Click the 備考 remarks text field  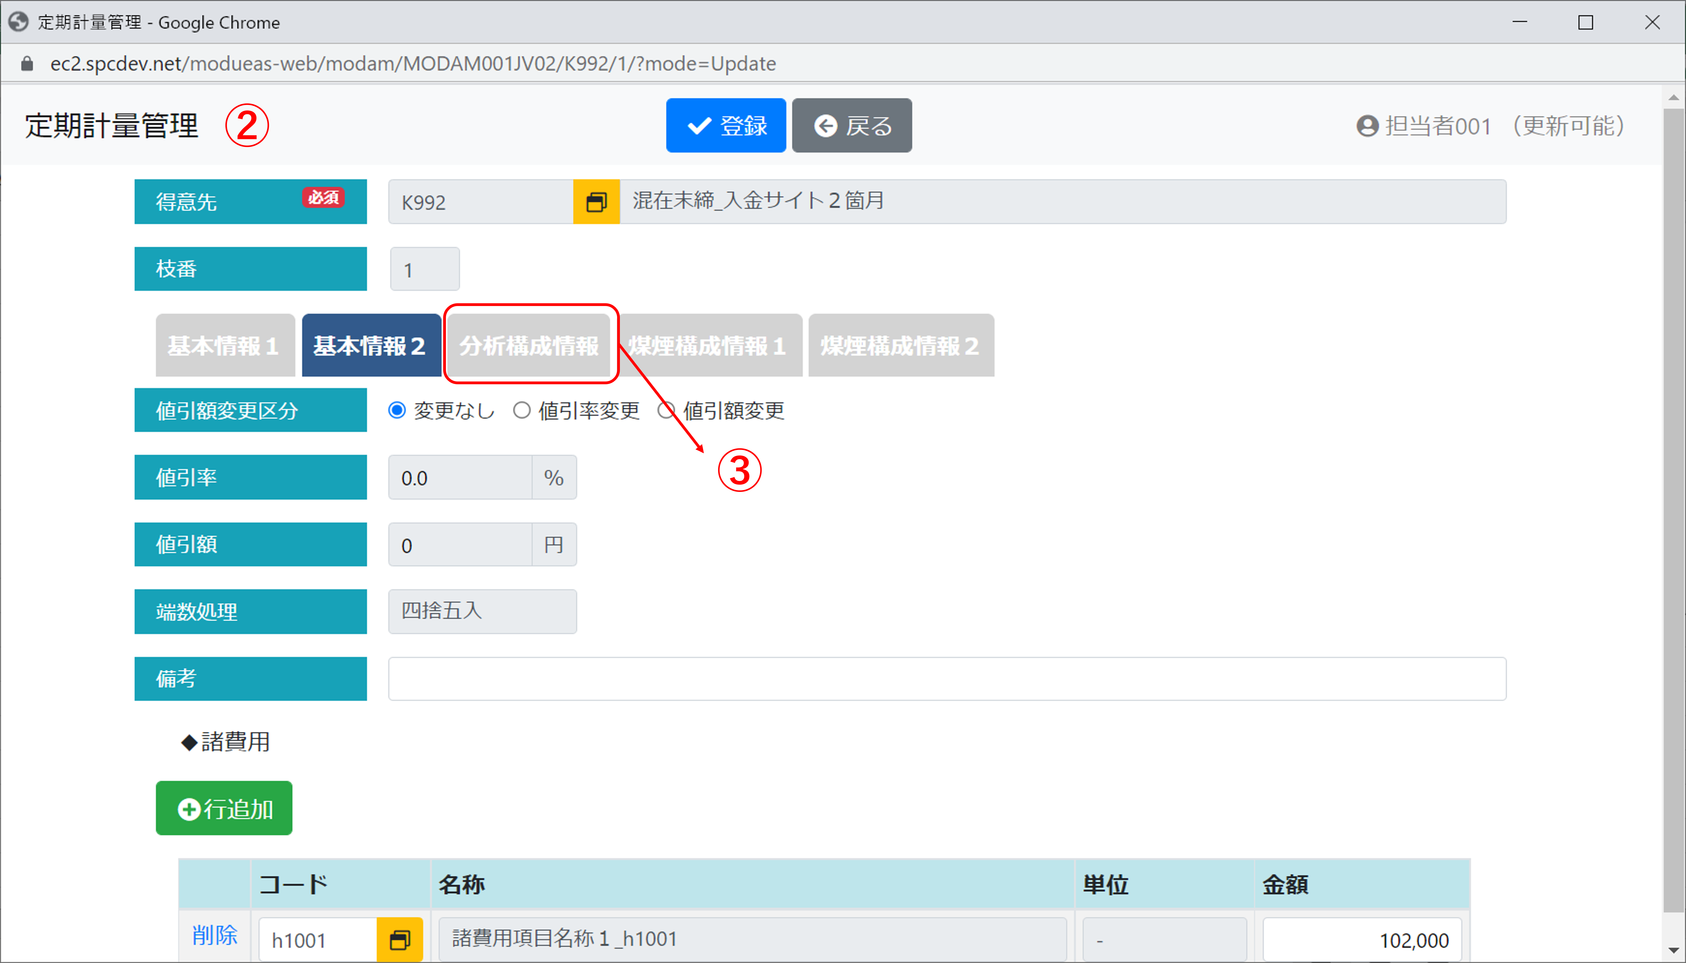coord(947,679)
